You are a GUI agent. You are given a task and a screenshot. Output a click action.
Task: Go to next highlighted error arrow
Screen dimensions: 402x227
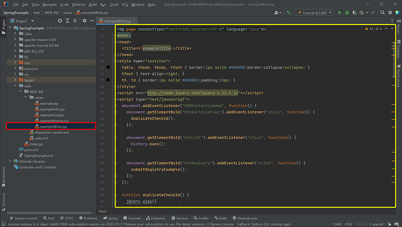point(392,29)
